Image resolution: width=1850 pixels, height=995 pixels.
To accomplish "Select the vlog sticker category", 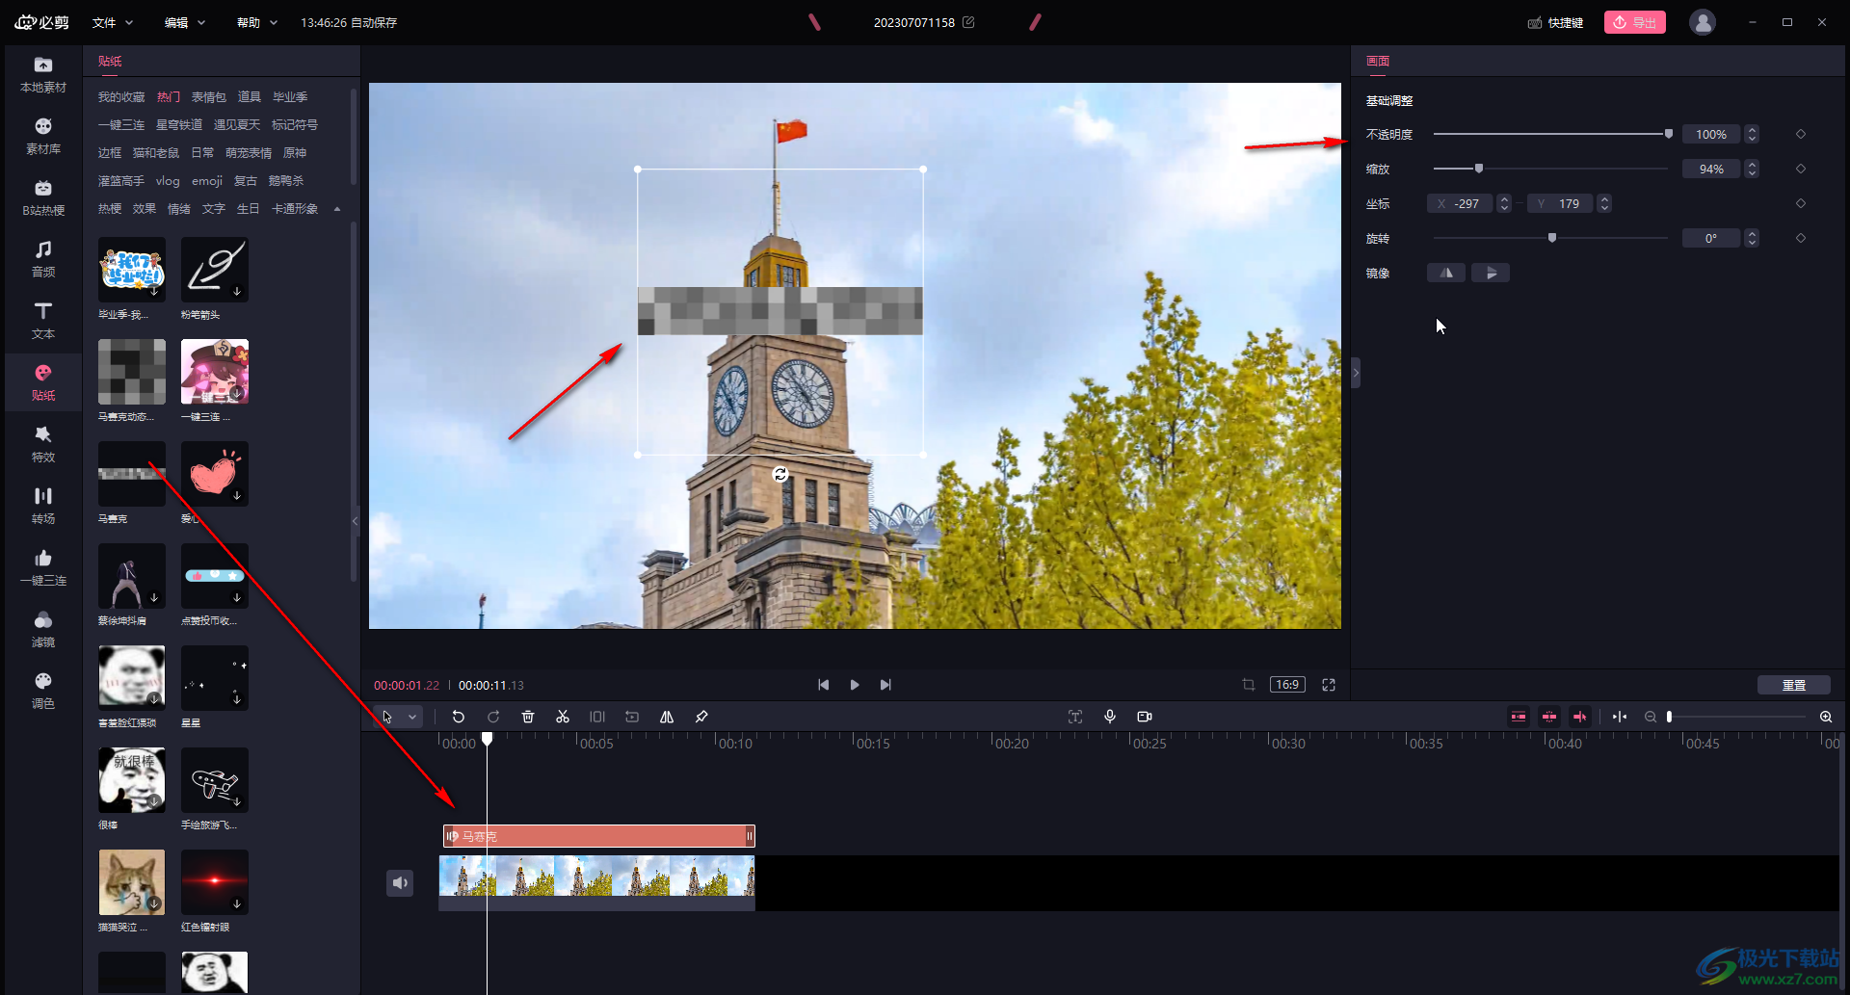I will click(168, 181).
